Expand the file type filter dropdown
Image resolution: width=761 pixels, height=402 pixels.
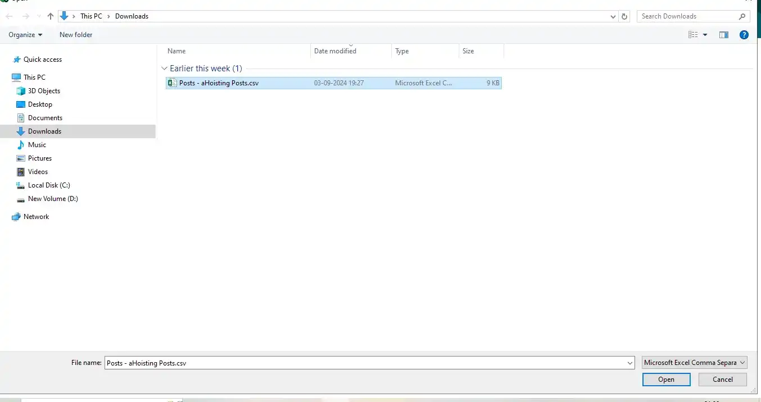pos(694,363)
